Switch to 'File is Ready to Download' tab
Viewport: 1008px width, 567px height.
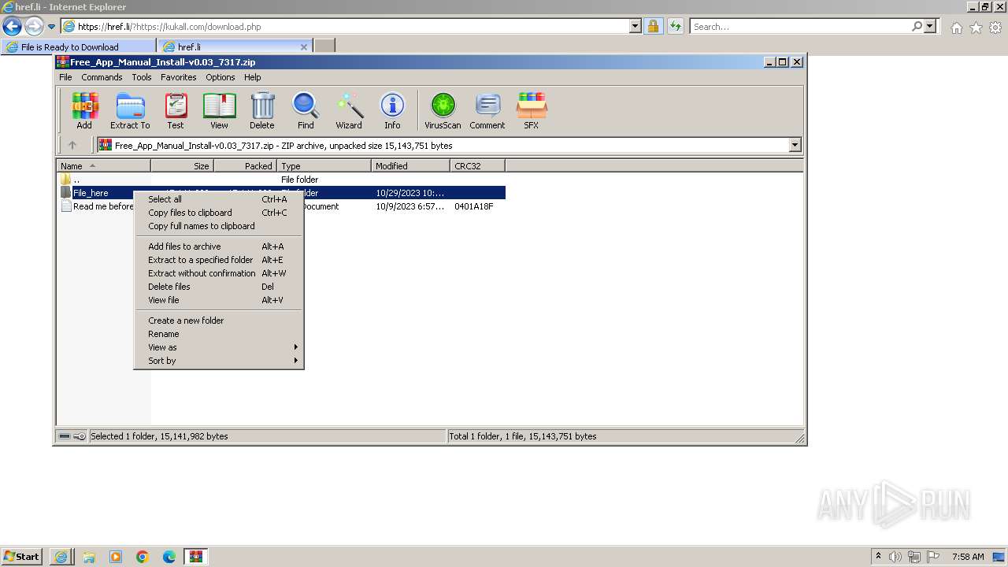[x=79, y=46]
